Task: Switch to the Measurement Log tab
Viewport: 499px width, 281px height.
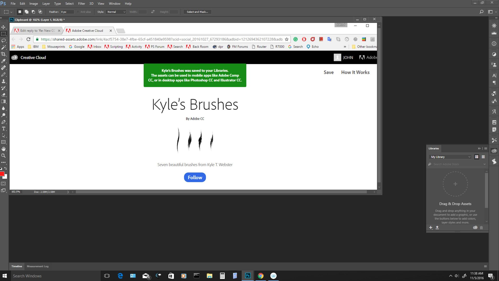Action: point(38,266)
